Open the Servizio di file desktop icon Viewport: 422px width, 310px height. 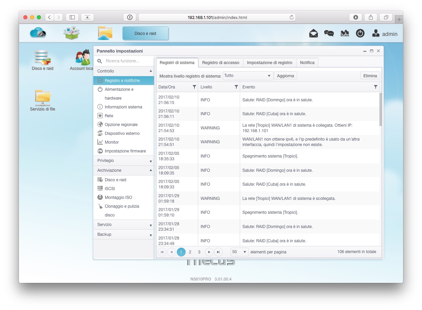[x=43, y=101]
